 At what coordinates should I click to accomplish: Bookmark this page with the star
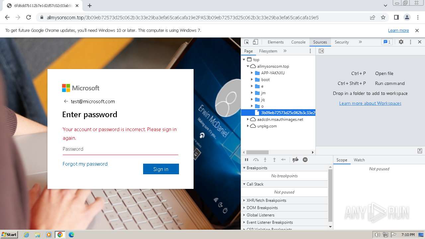coord(383,17)
